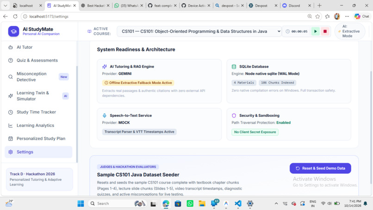Open the browser profile avatar

(x=337, y=16)
